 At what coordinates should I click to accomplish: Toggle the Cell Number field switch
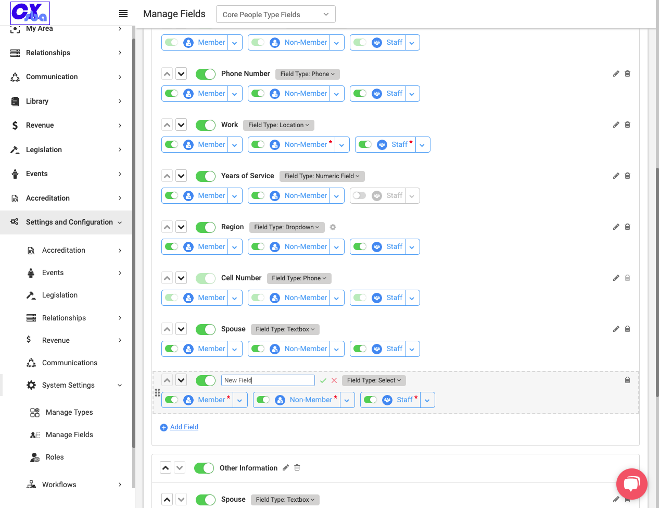(206, 278)
